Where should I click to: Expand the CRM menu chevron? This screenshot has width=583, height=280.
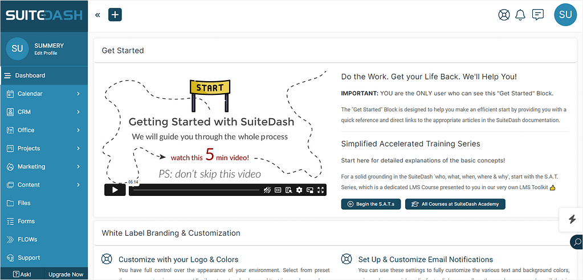pyautogui.click(x=79, y=112)
